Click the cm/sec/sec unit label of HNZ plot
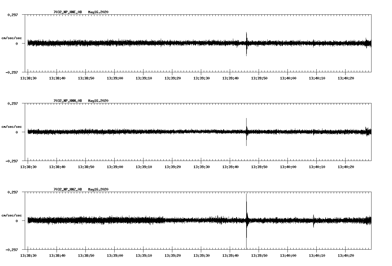Screen dimensions: 392x266 click(12, 215)
